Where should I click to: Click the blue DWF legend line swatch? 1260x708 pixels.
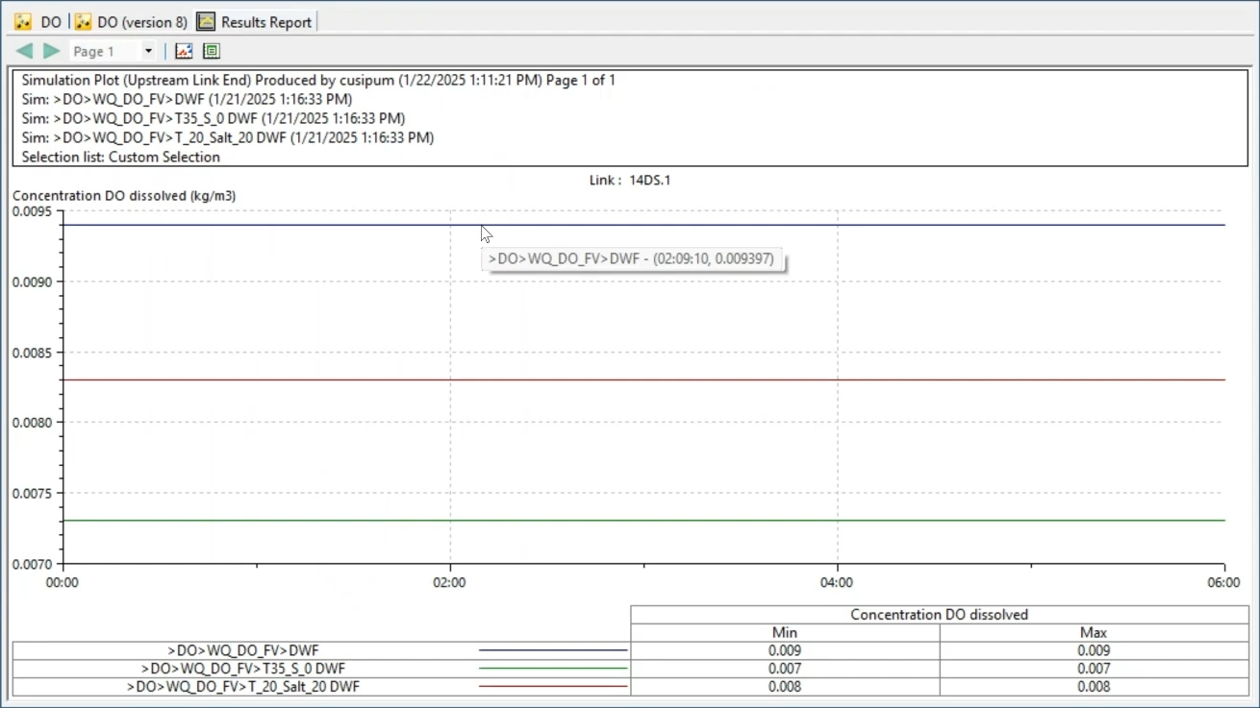553,650
